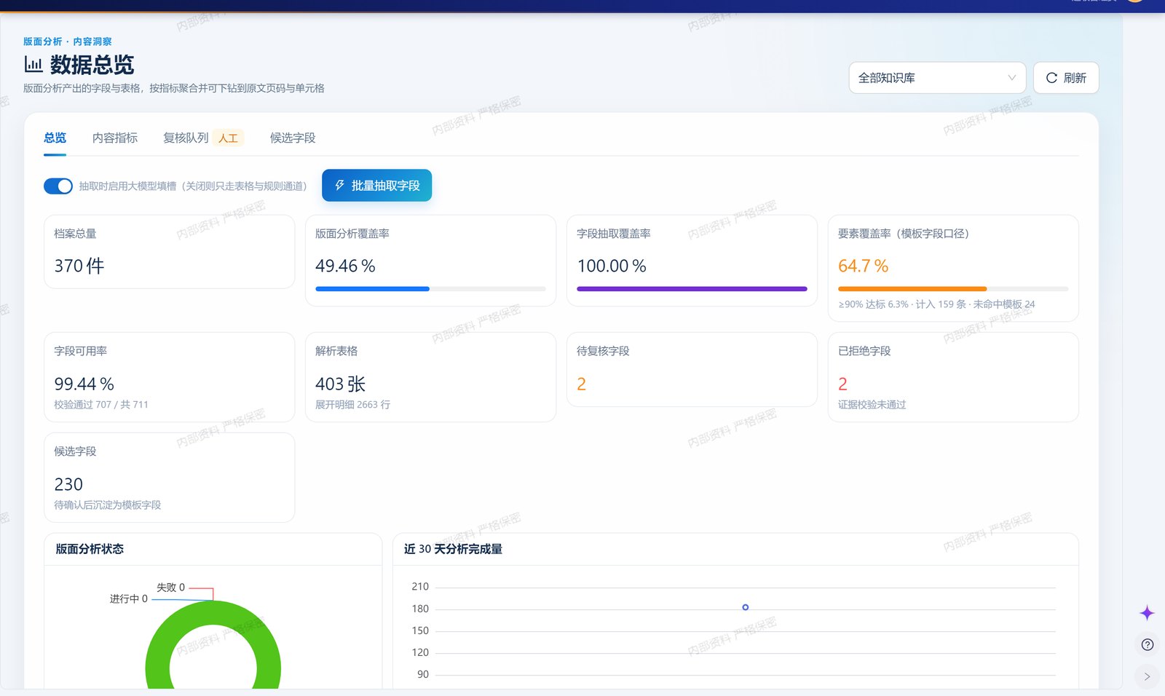Image resolution: width=1165 pixels, height=696 pixels.
Task: Click the 批量抽取字段 button
Action: (x=376, y=186)
